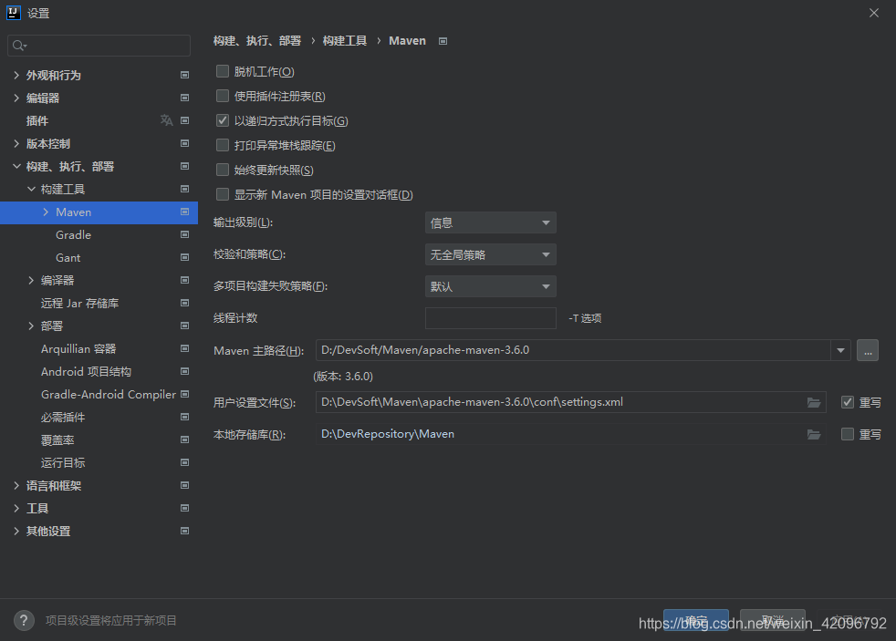896x641 pixels.
Task: Check 重写 for 本地存储库
Action: (848, 434)
